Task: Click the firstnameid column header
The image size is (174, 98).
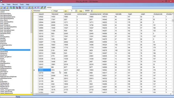Action: [57, 14]
